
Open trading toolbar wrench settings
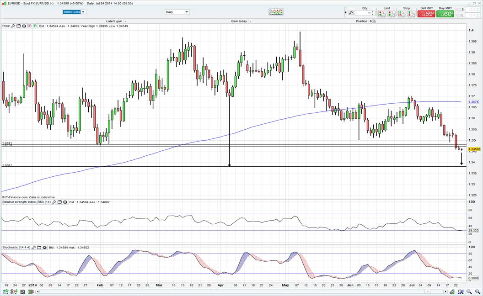351,13
